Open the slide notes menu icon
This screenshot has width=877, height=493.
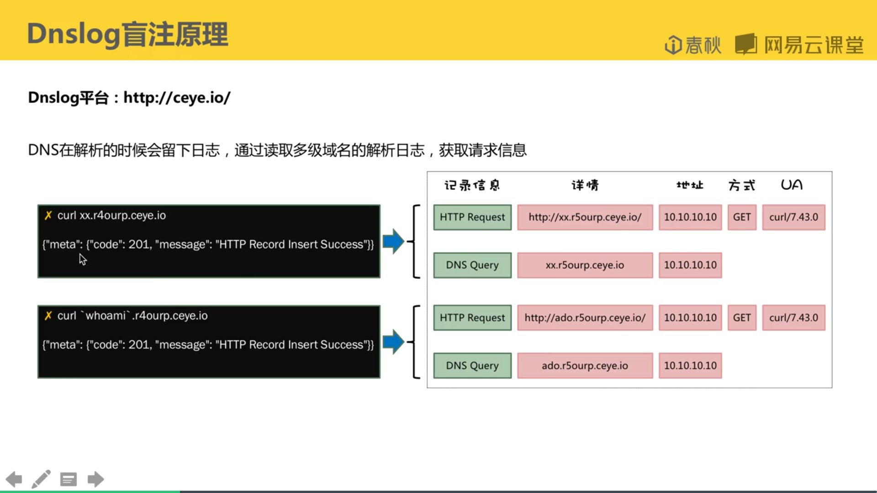(69, 479)
